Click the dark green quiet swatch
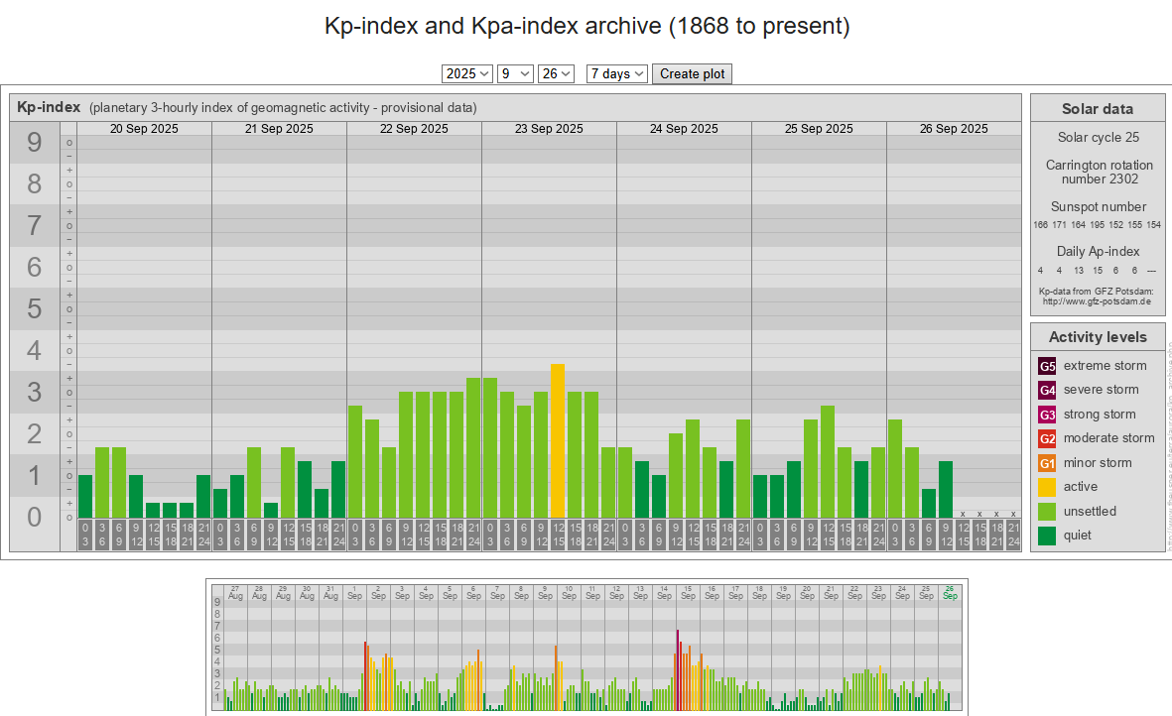 [x=1047, y=536]
